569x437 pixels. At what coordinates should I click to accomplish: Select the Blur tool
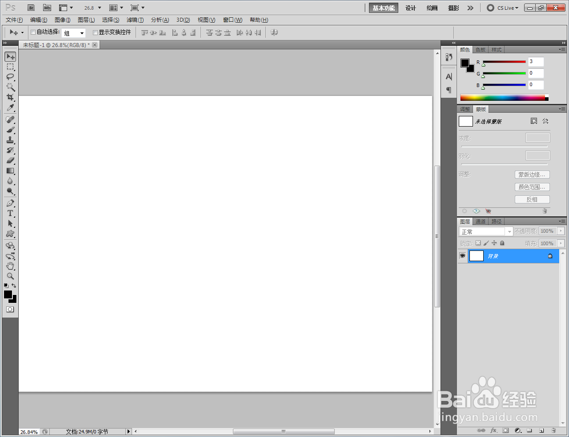tap(10, 181)
